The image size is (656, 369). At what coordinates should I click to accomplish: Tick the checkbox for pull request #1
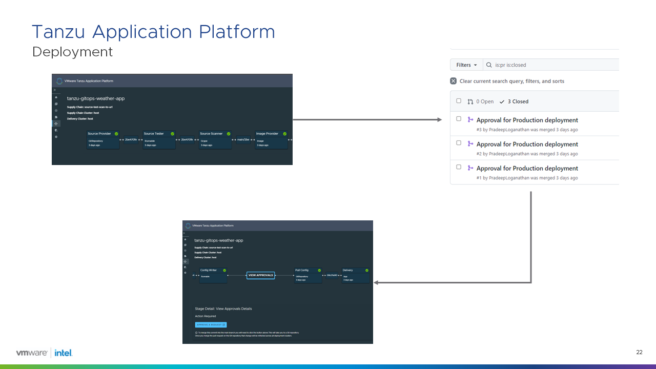pyautogui.click(x=459, y=167)
